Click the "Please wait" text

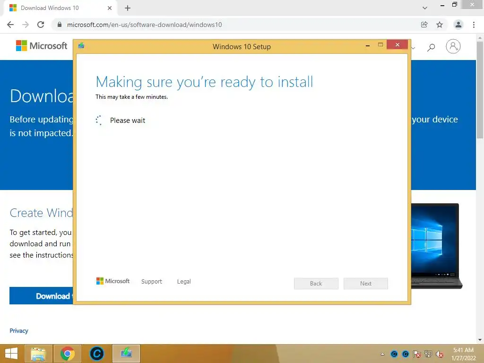[x=128, y=121]
